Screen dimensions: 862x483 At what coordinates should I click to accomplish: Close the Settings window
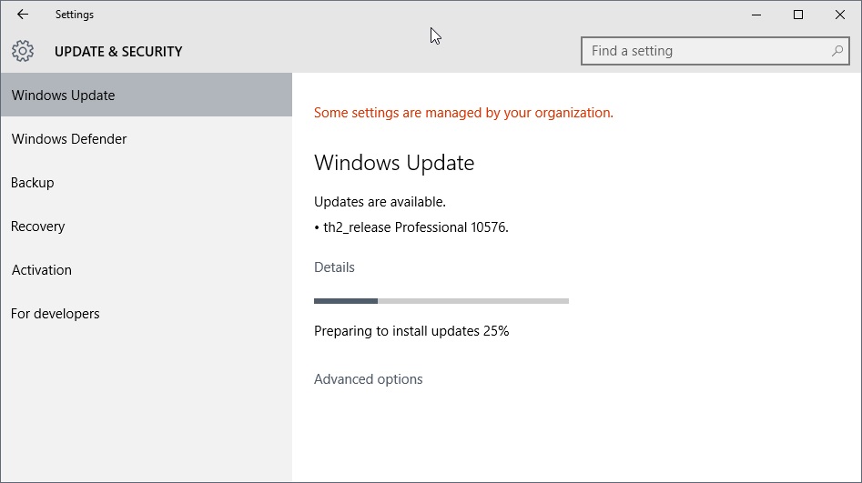pos(840,15)
